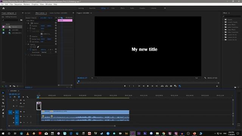
Task: Select the Type tool
Action: pos(3,117)
